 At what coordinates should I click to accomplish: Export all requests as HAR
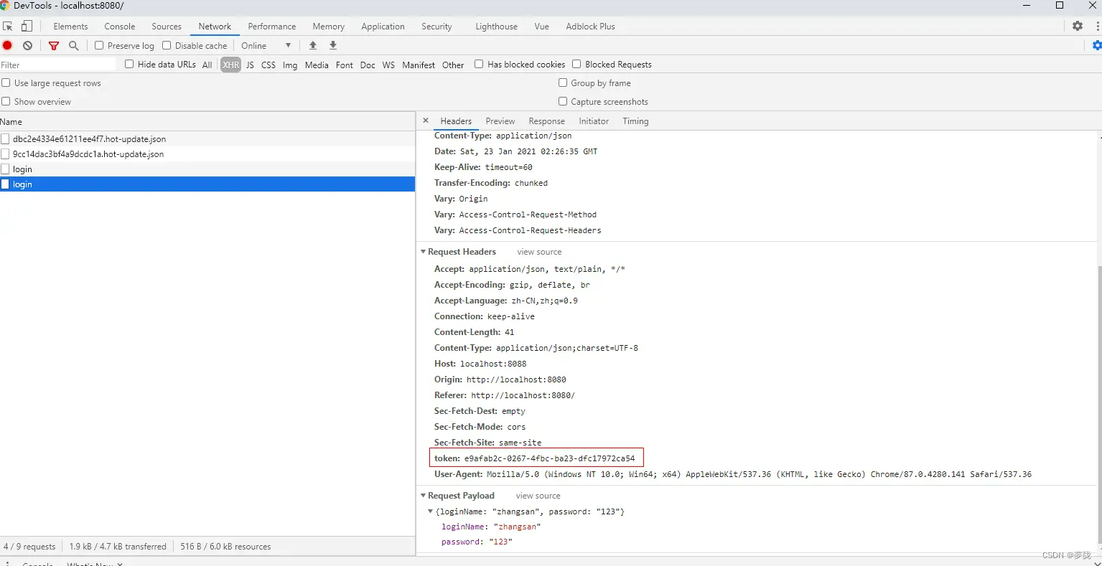332,45
